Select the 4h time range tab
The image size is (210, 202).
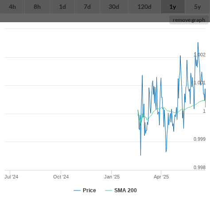[12, 7]
